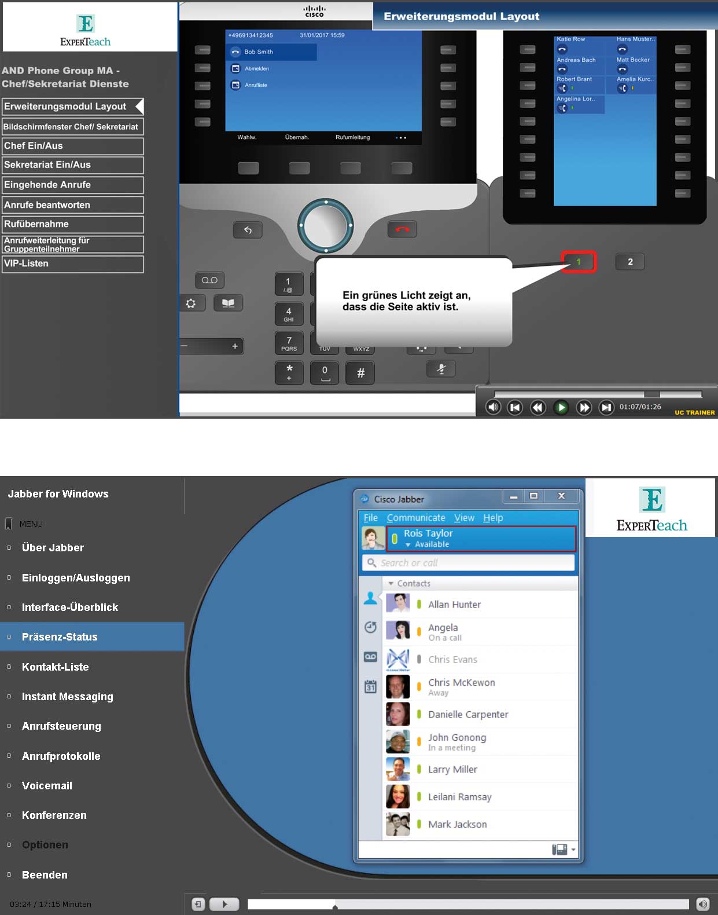Click the Jabber tutorial bottom progress bar
This screenshot has height=915, width=718.
[x=468, y=904]
